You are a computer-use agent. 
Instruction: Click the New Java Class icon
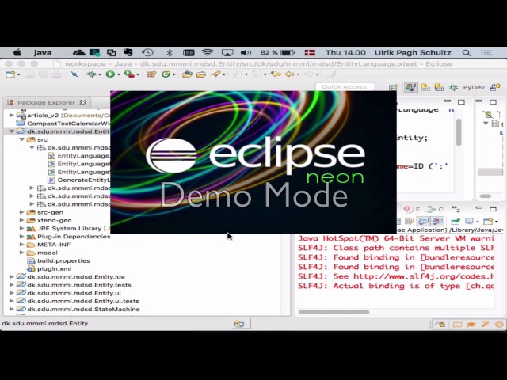click(166, 74)
